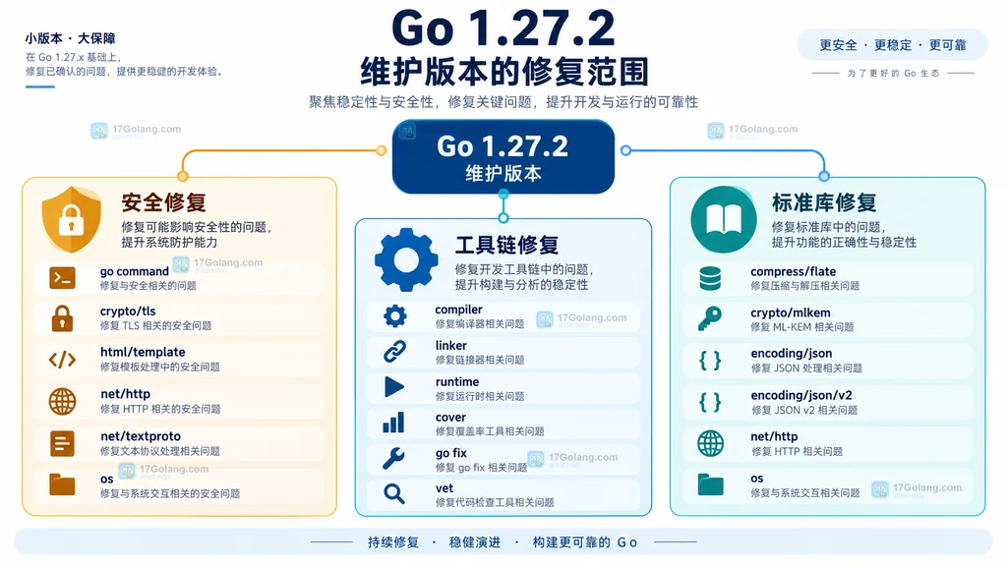This screenshot has width=1007, height=566.
Task: Click the terminal icon beside go command
Action: tap(62, 278)
